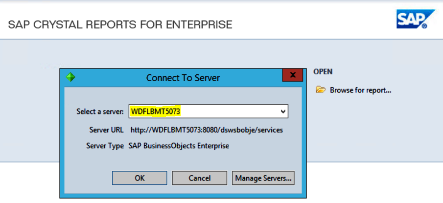443x203 pixels.
Task: Open Browse for report link
Action: pyautogui.click(x=360, y=90)
